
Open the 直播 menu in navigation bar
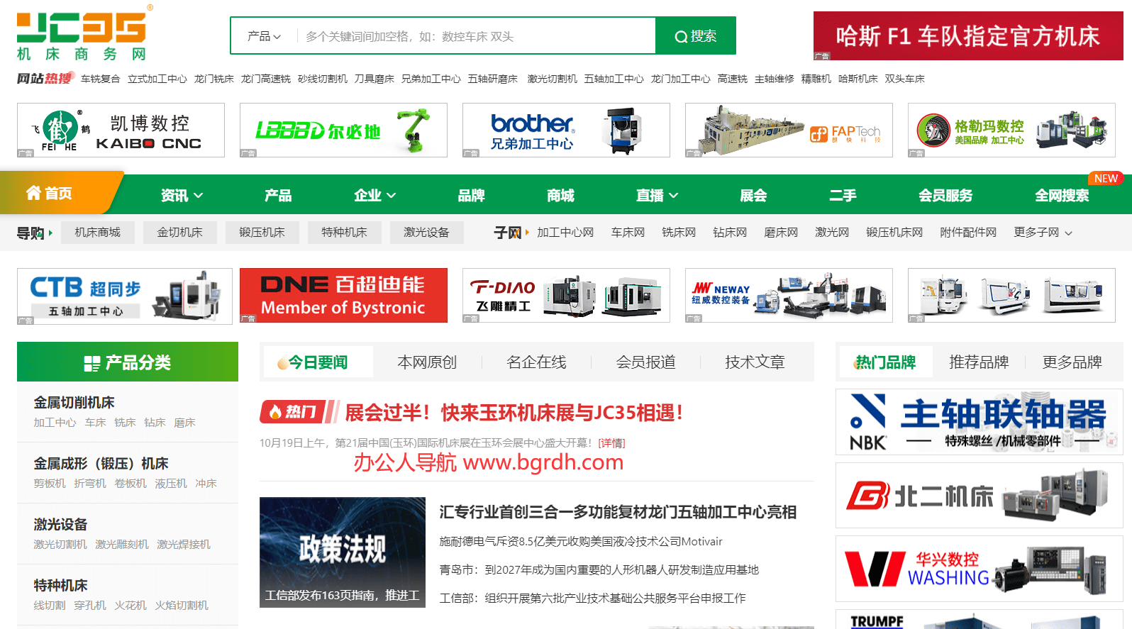(x=657, y=196)
